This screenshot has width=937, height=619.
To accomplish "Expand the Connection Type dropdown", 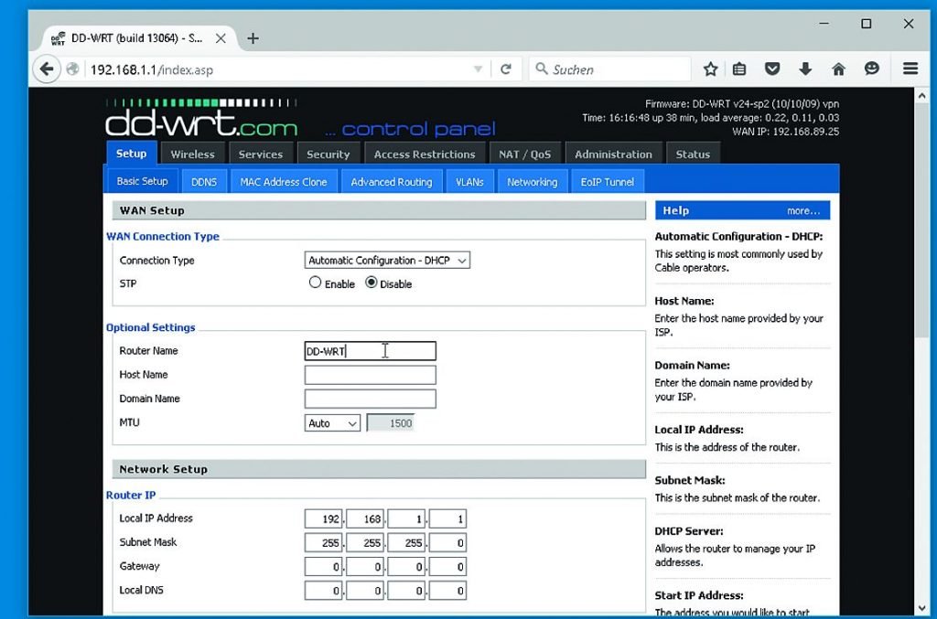I will pyautogui.click(x=387, y=261).
